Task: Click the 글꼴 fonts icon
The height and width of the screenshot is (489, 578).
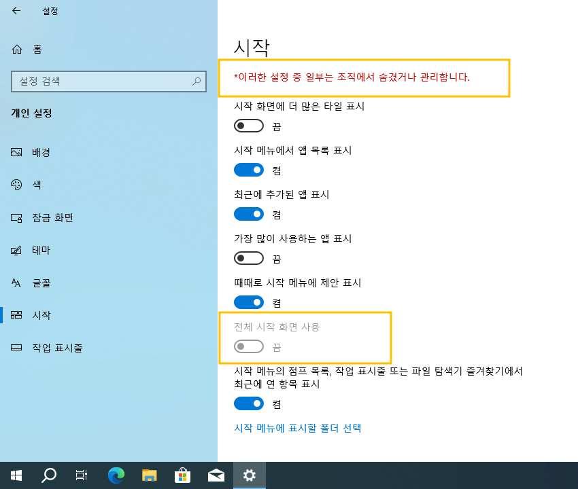Action: pyautogui.click(x=16, y=283)
